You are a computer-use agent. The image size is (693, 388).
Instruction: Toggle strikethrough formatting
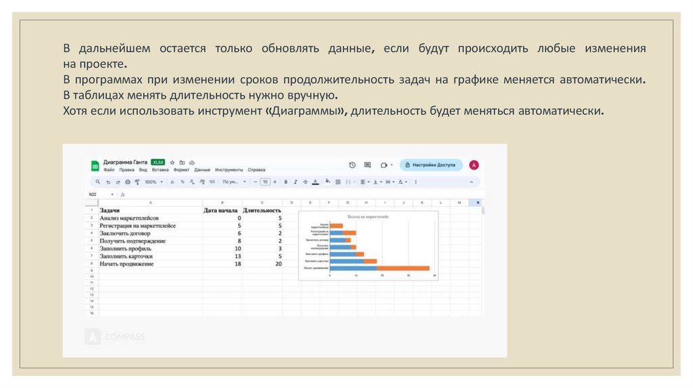click(305, 182)
